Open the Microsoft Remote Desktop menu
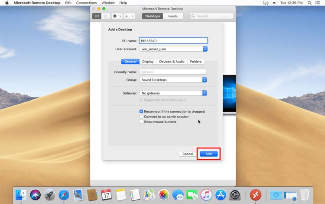 pos(37,3)
